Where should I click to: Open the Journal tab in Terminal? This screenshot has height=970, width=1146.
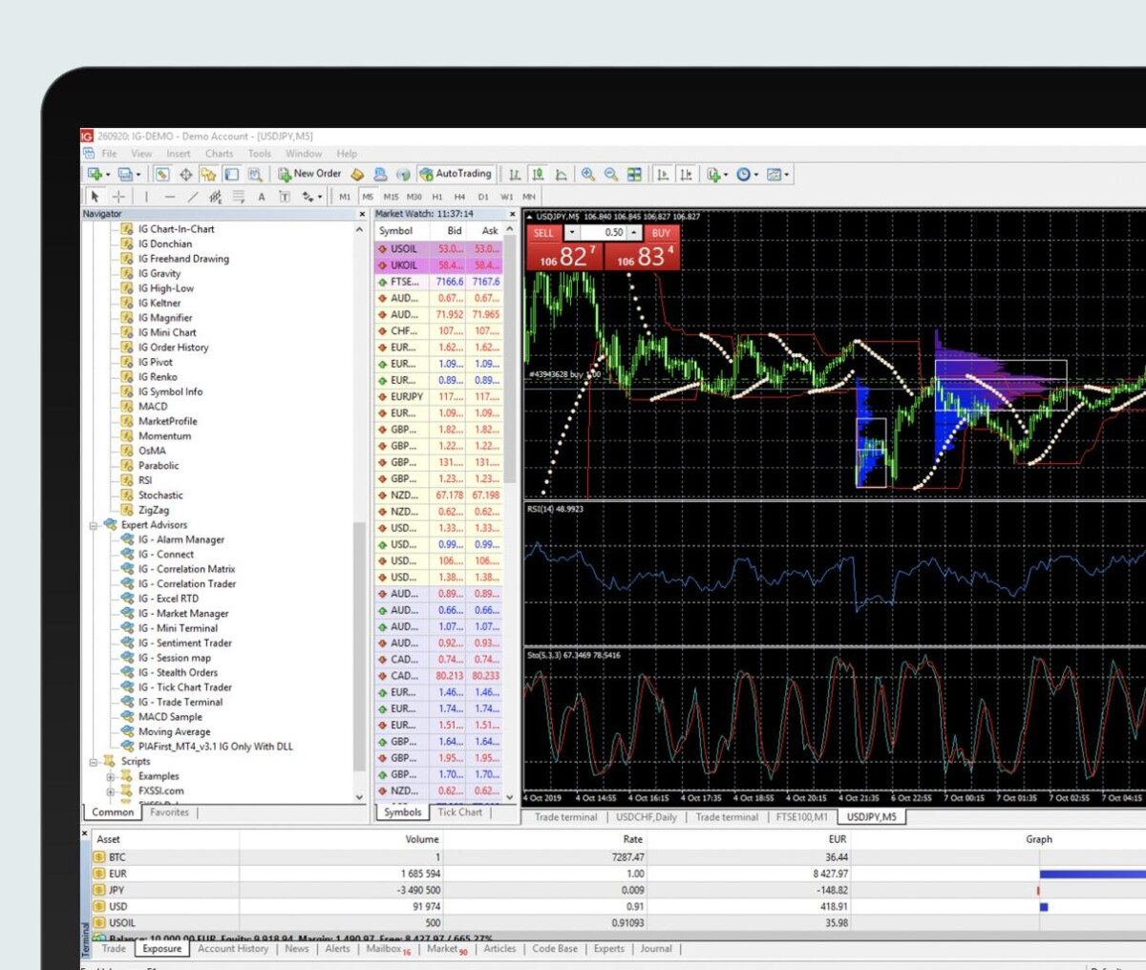(656, 949)
